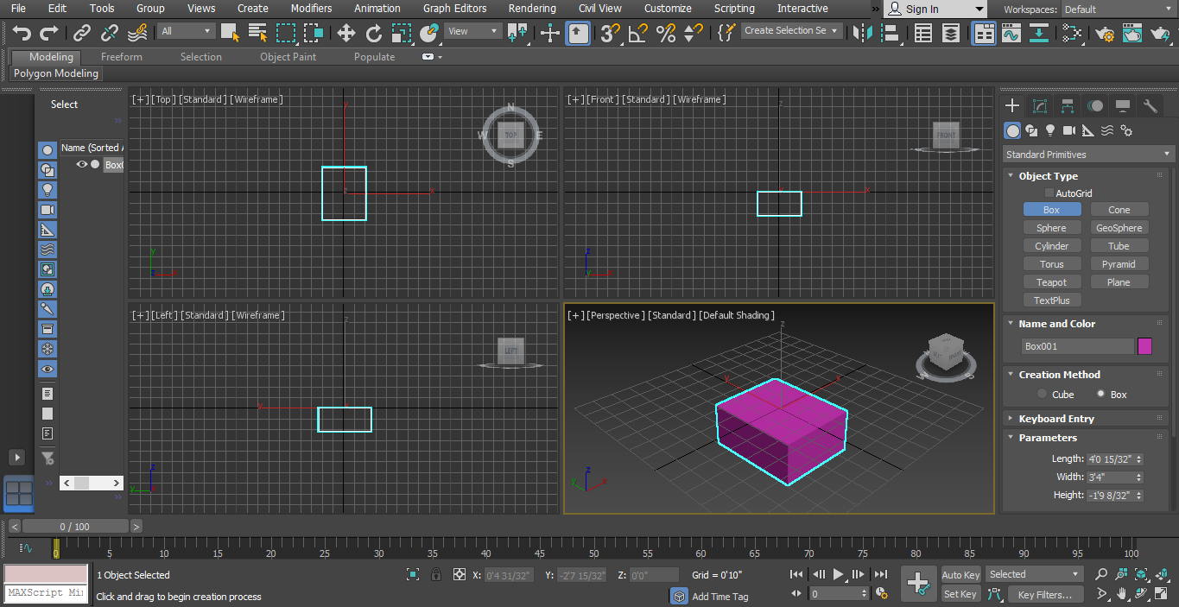Click the magenta object color swatch
This screenshot has width=1179, height=607.
pyautogui.click(x=1144, y=346)
